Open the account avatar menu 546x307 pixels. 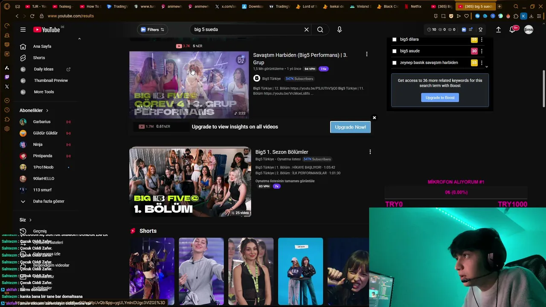[529, 29]
